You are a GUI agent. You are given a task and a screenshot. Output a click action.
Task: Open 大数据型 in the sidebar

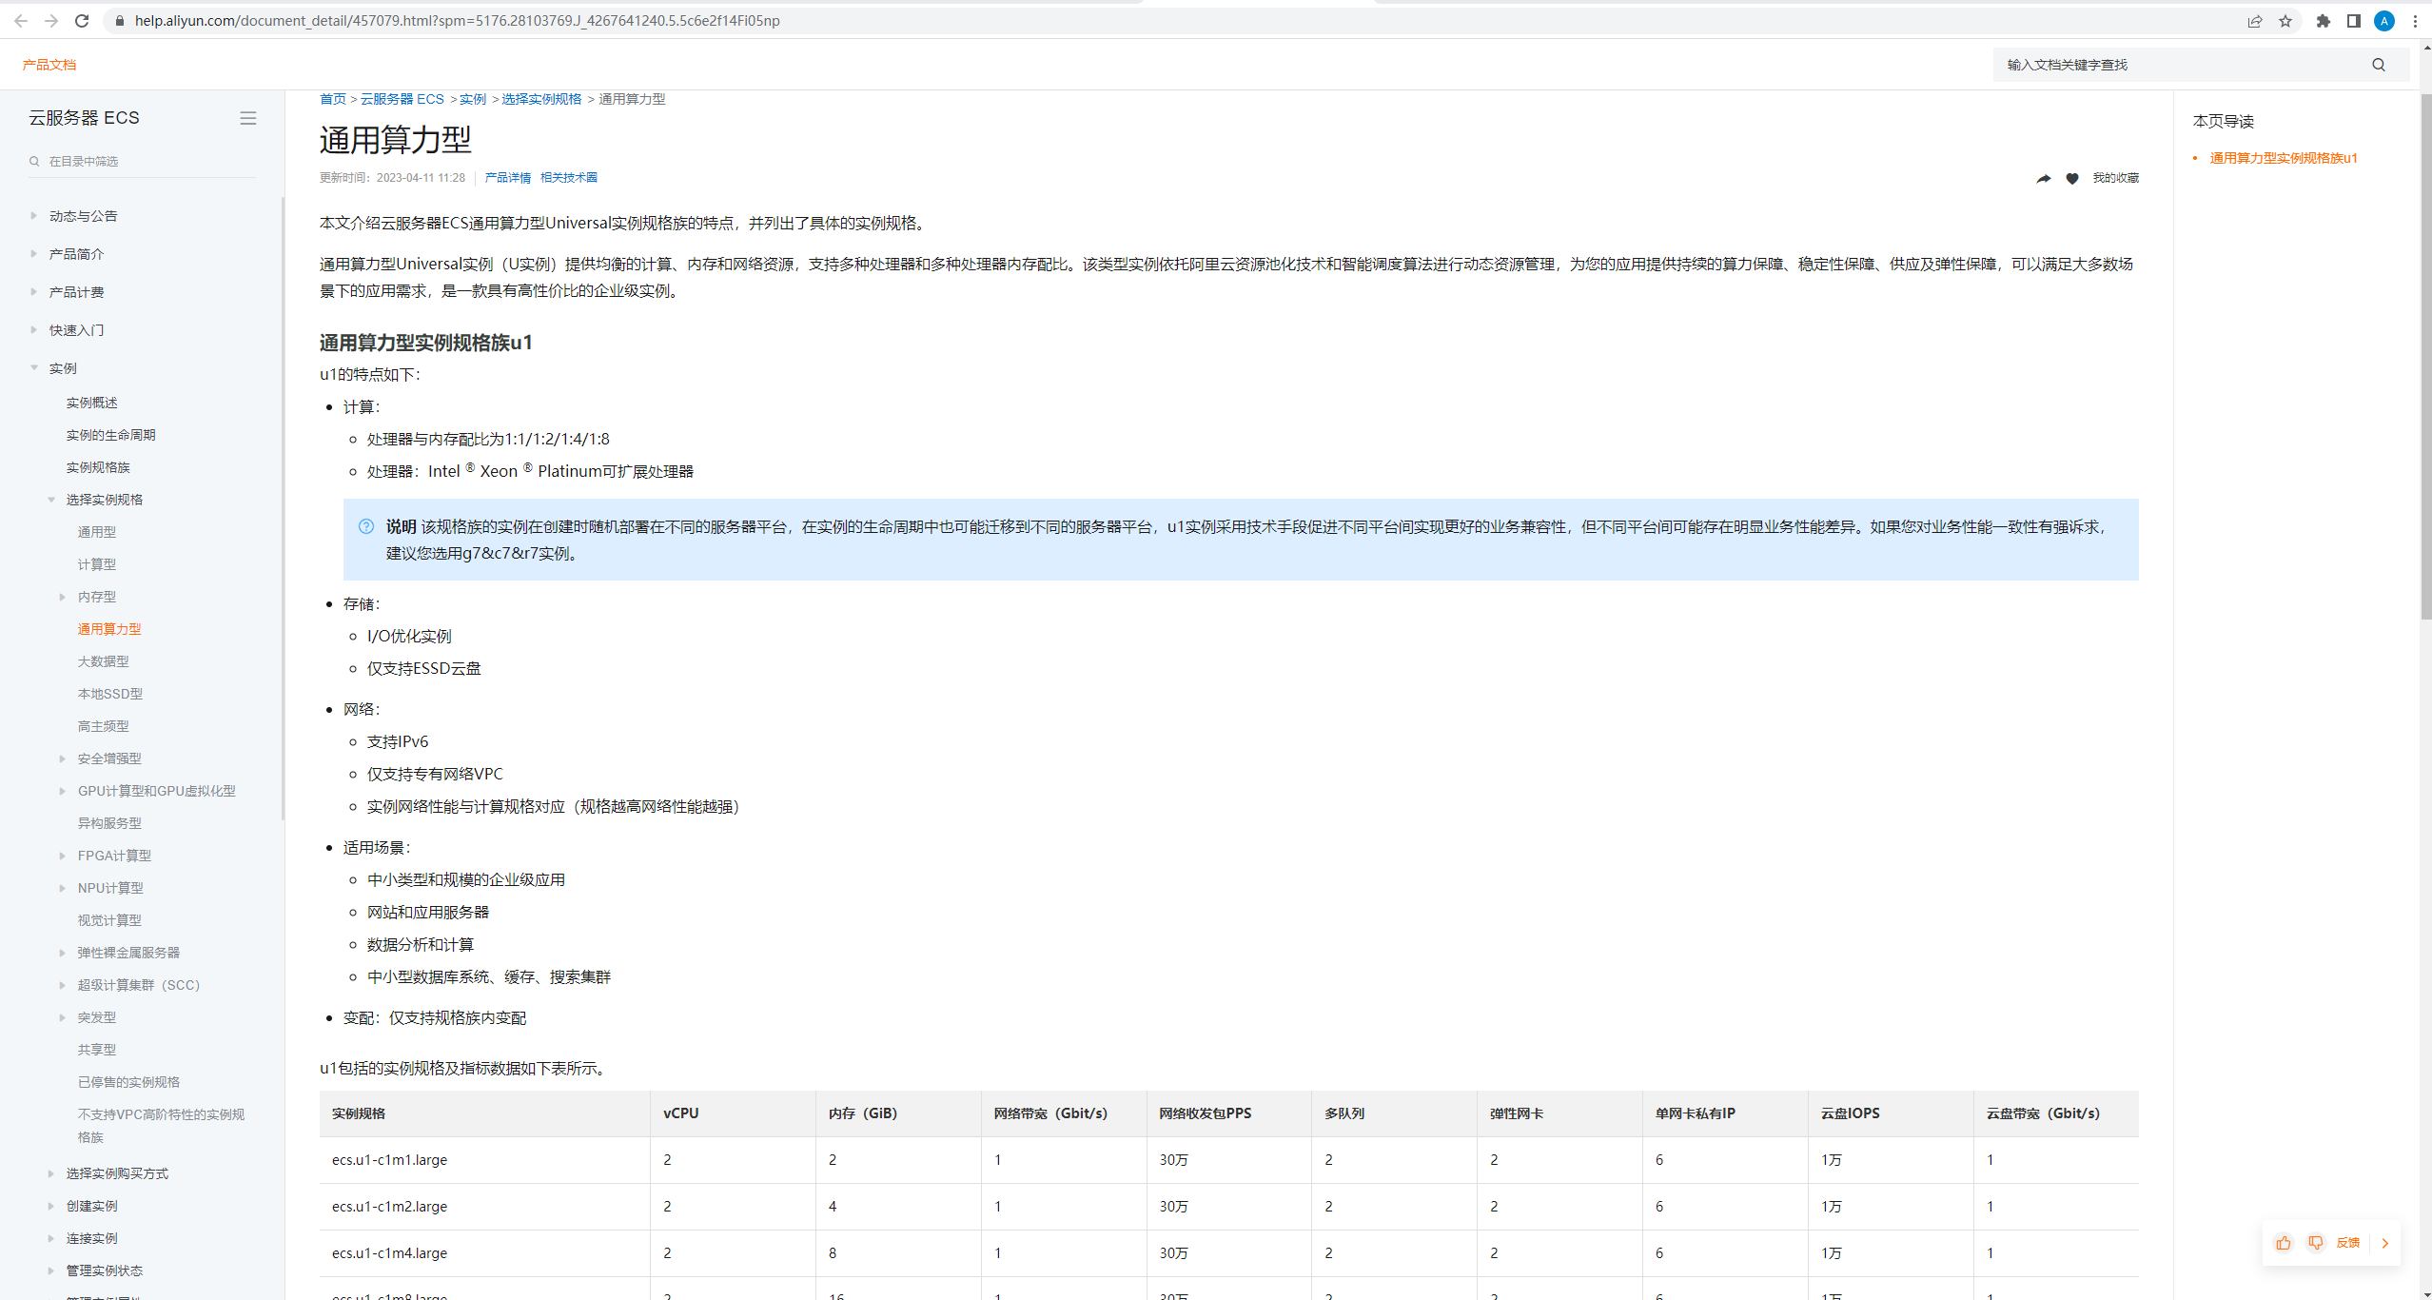click(x=103, y=661)
